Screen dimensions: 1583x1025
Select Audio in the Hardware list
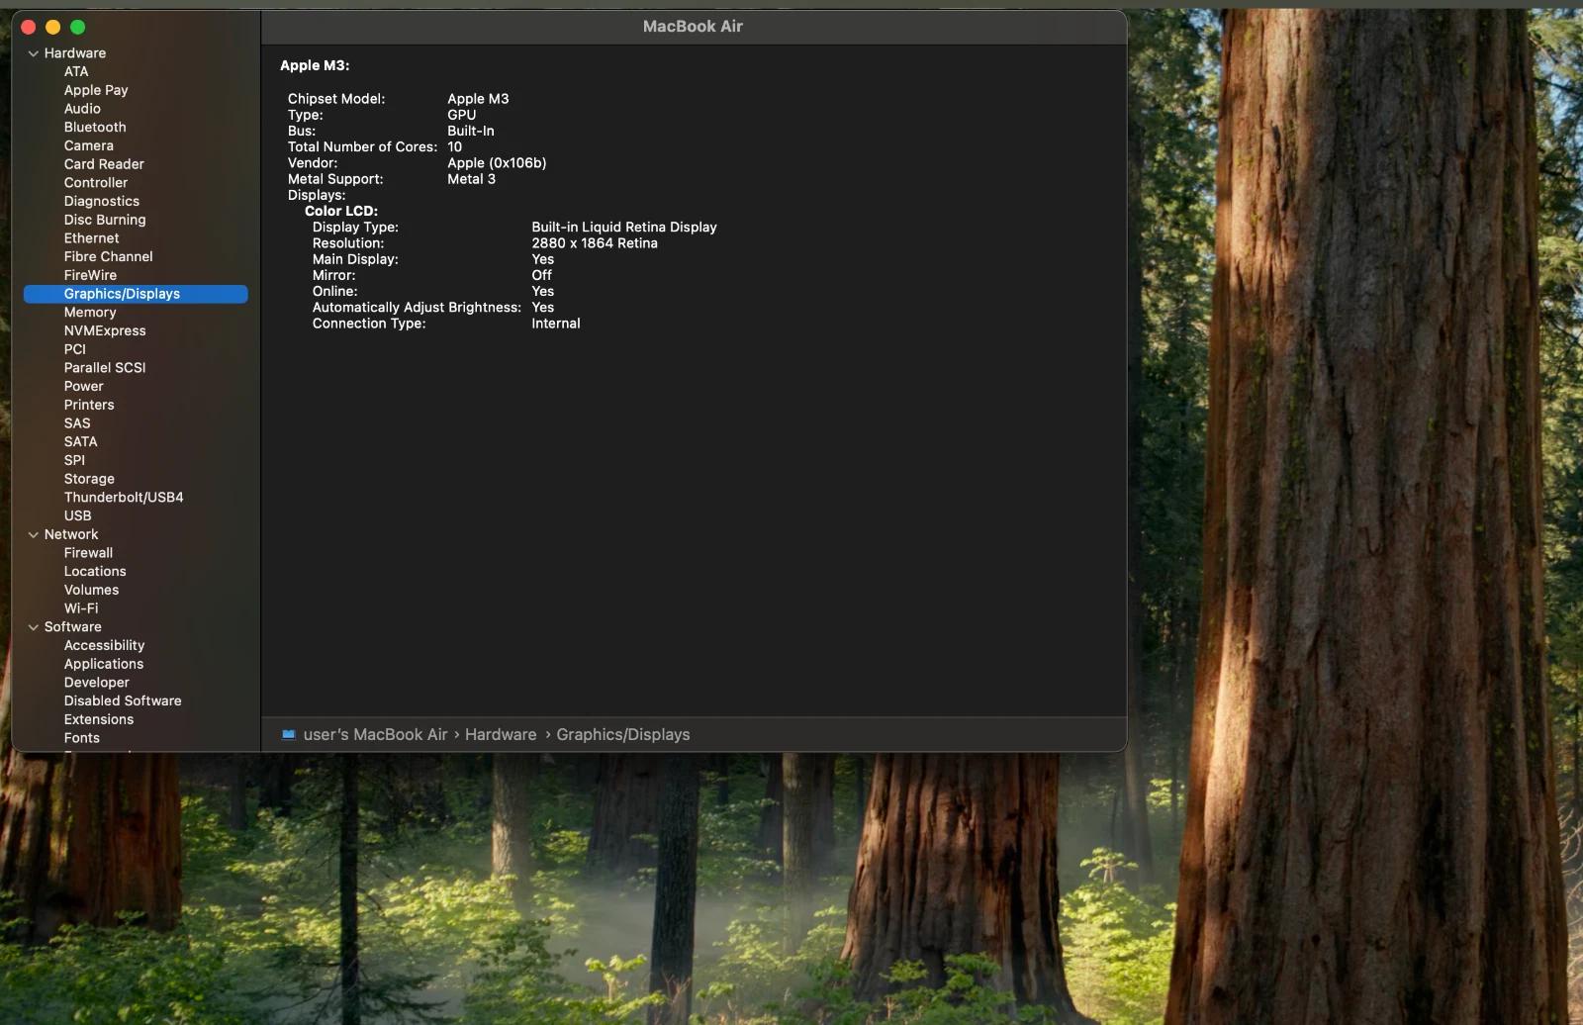point(82,109)
